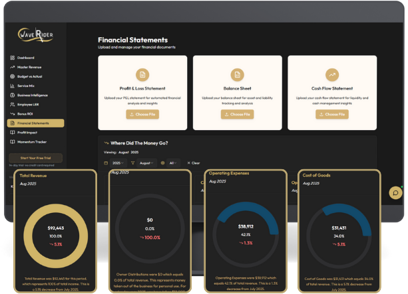Click the 'Viewing: August 2025' label

[x=121, y=153]
